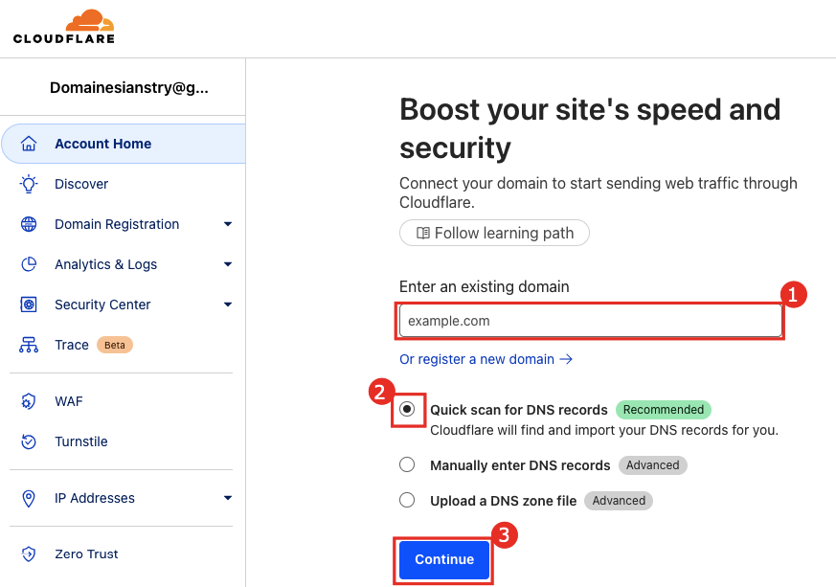Viewport: 836px width, 587px height.
Task: Click the Turnstile checkmark icon
Action: click(x=29, y=441)
